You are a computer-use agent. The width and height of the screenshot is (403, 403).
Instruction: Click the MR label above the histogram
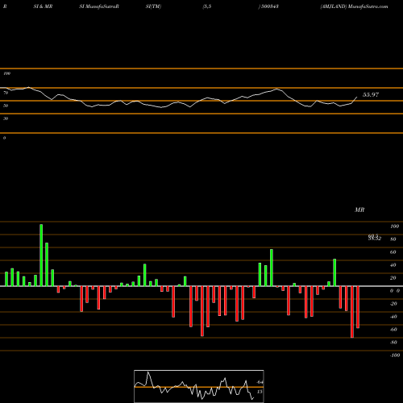pos(359,210)
